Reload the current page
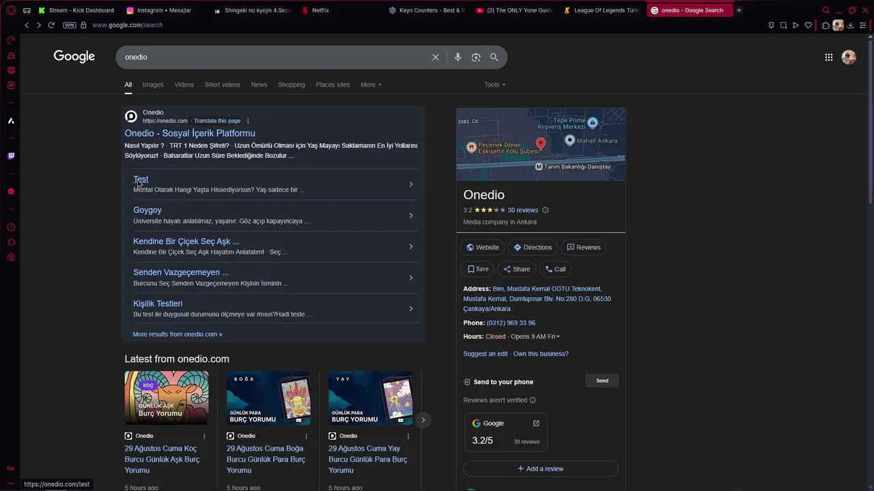874x491 pixels. [x=51, y=25]
